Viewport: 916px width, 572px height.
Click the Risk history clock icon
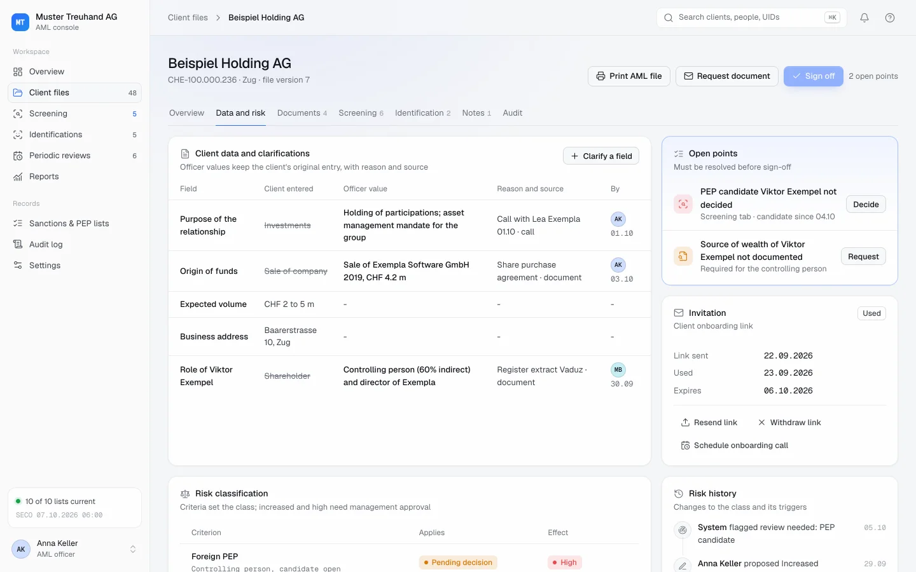pyautogui.click(x=679, y=493)
